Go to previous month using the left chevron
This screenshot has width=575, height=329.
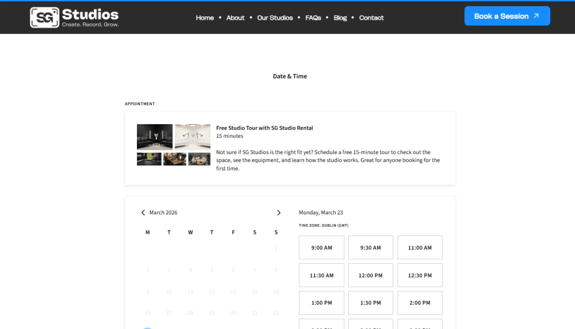pos(143,212)
